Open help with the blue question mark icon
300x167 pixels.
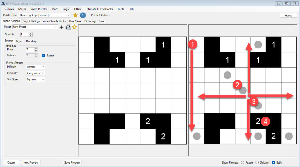[83, 15]
